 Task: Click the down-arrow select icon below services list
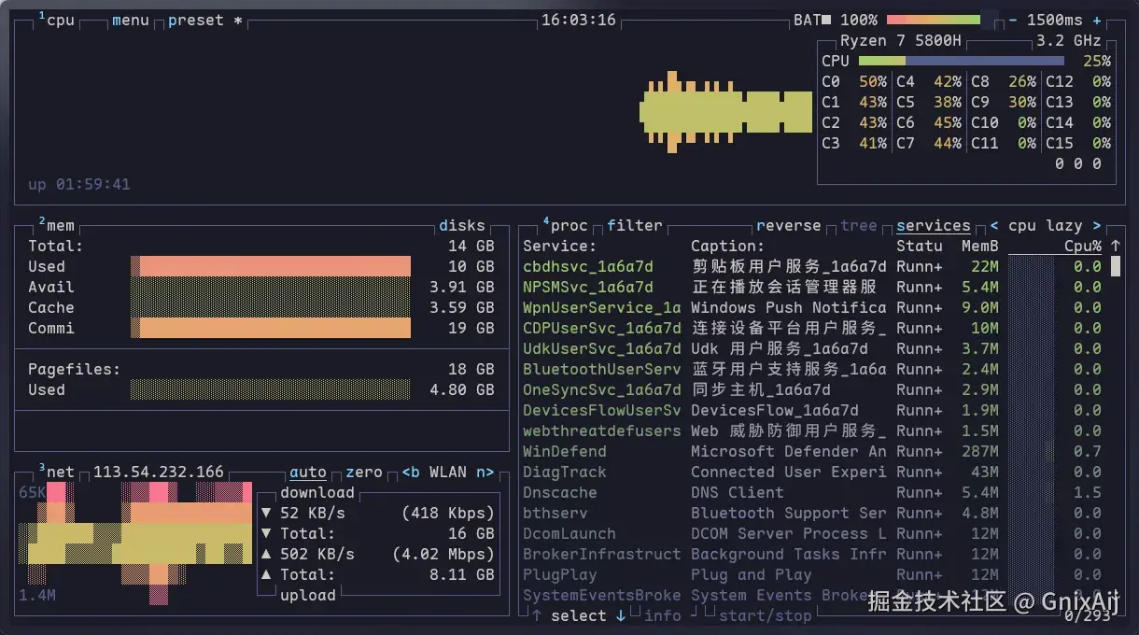[621, 615]
